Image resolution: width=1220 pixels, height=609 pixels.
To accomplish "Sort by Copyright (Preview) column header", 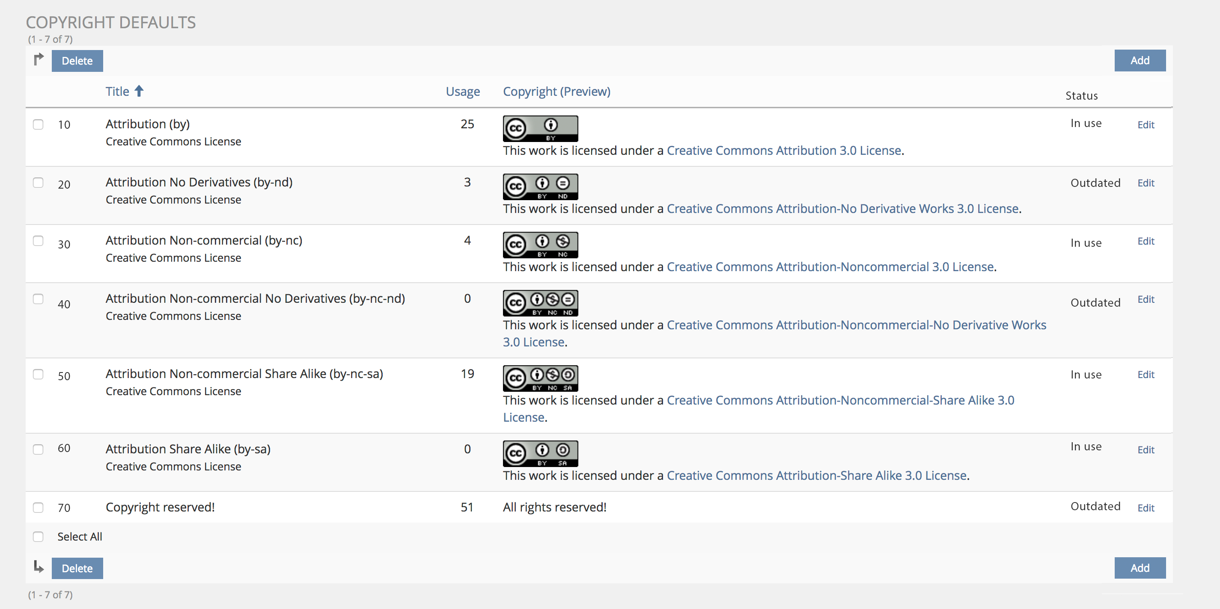I will (556, 92).
